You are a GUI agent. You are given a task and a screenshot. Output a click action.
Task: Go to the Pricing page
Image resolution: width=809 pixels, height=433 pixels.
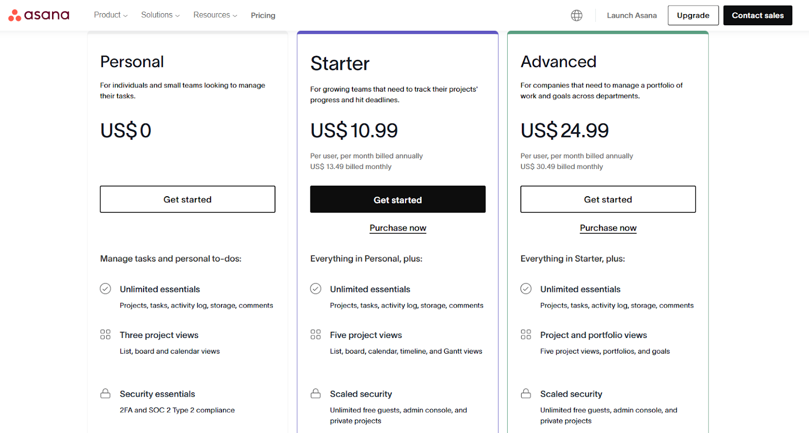tap(263, 16)
